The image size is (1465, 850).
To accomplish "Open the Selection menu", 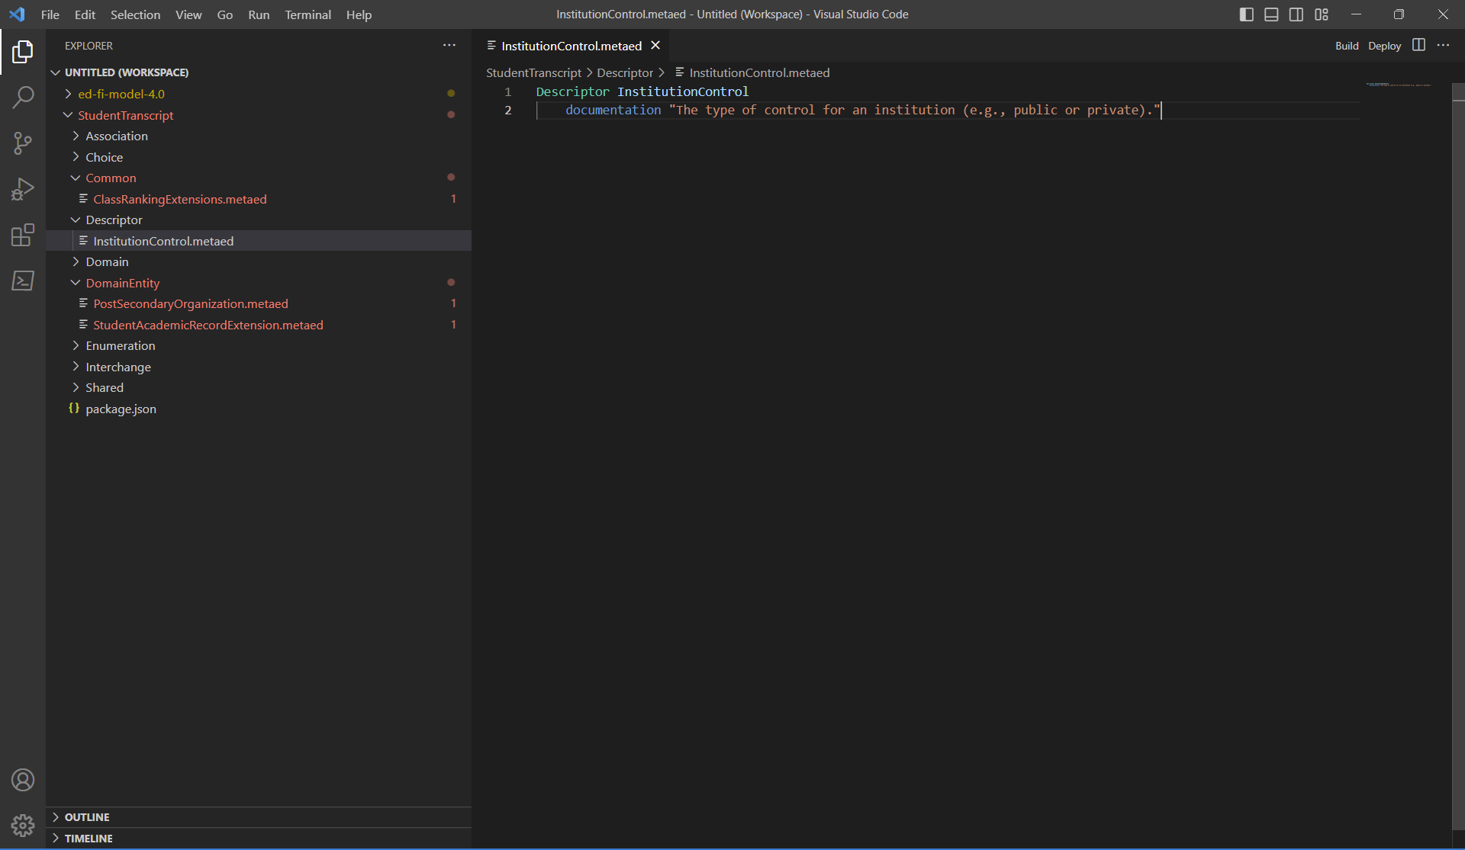I will [x=135, y=14].
